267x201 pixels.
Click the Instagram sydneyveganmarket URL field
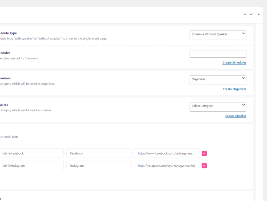click(166, 165)
